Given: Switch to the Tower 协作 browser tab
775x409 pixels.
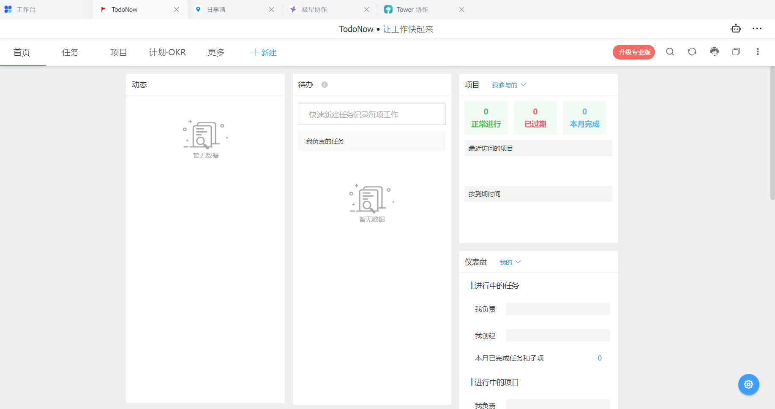Looking at the screenshot, I should pos(425,9).
